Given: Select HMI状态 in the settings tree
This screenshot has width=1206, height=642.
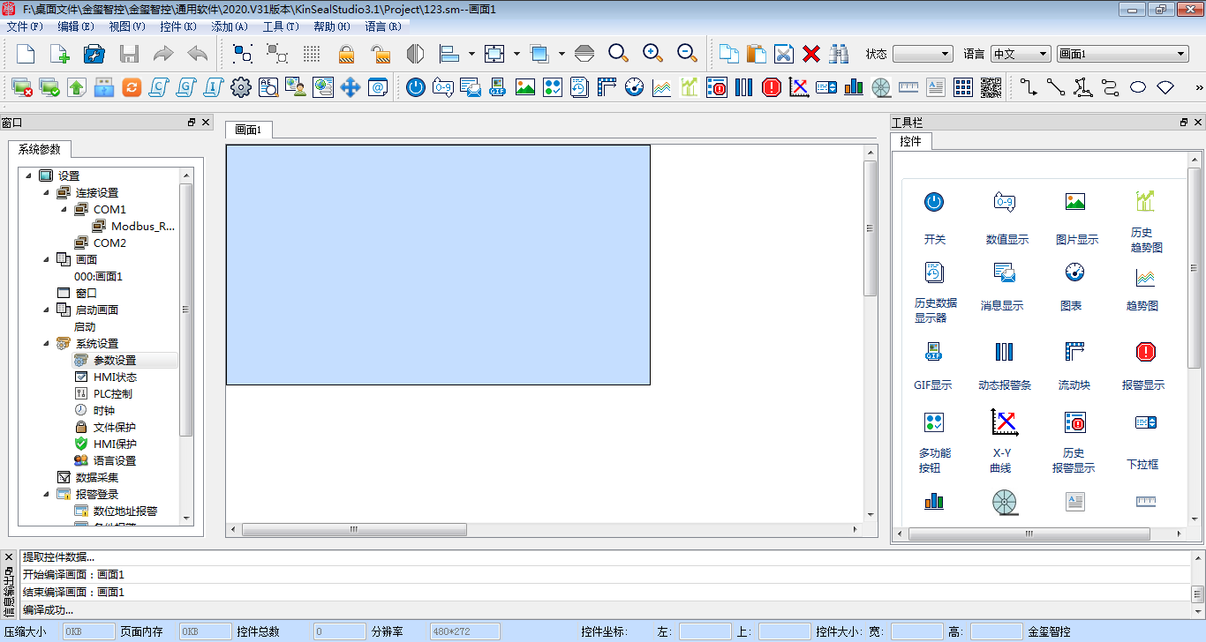Looking at the screenshot, I should point(115,377).
